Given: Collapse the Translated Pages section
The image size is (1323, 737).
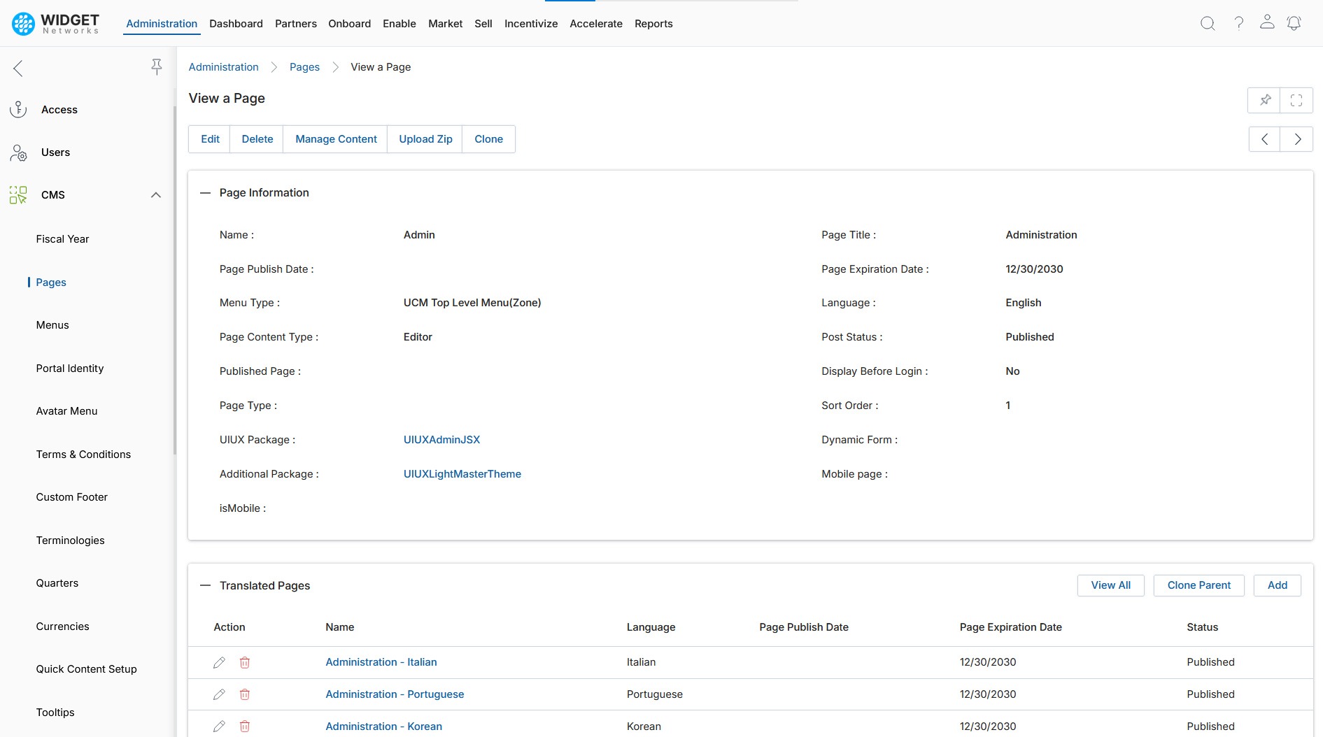Looking at the screenshot, I should (206, 586).
